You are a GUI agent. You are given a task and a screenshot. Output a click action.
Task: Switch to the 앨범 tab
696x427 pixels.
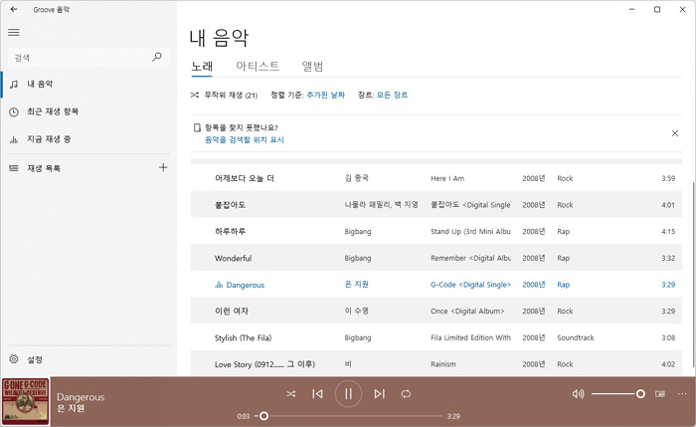pos(312,67)
